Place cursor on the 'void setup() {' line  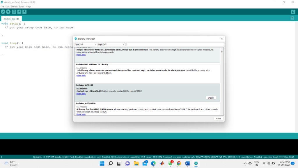pos(13,24)
